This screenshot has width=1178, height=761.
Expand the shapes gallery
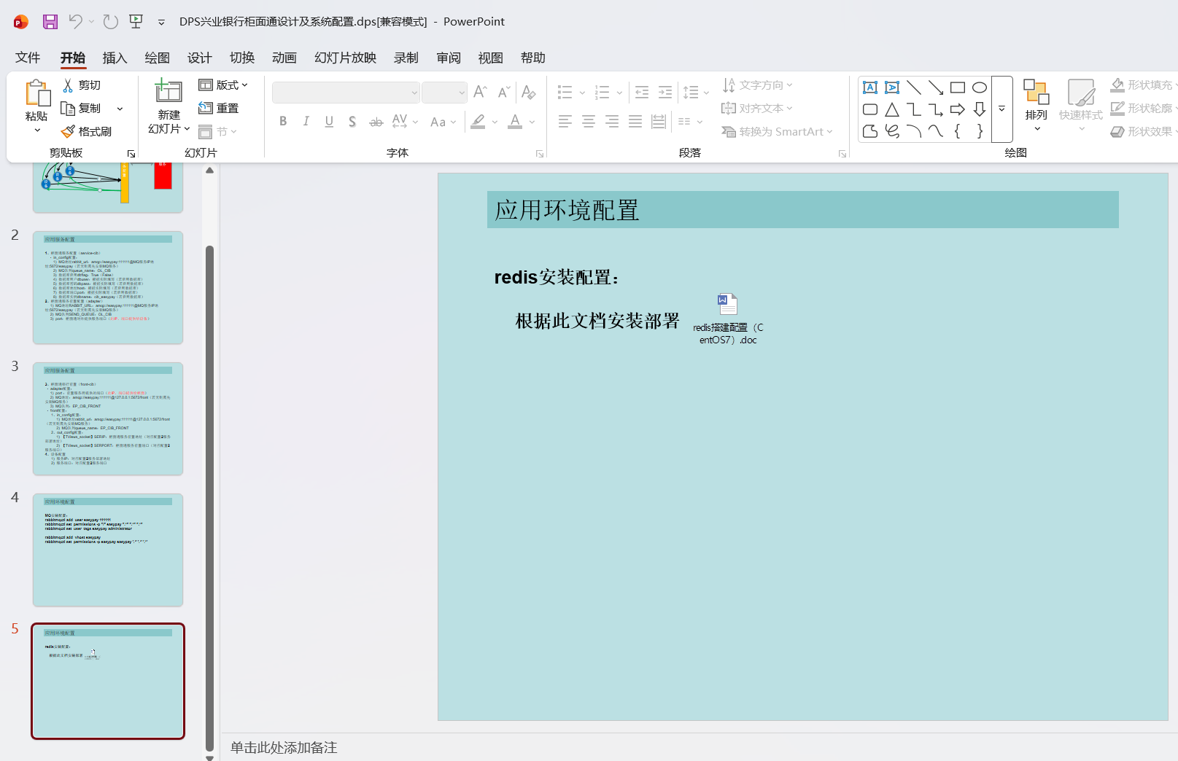click(x=1002, y=109)
